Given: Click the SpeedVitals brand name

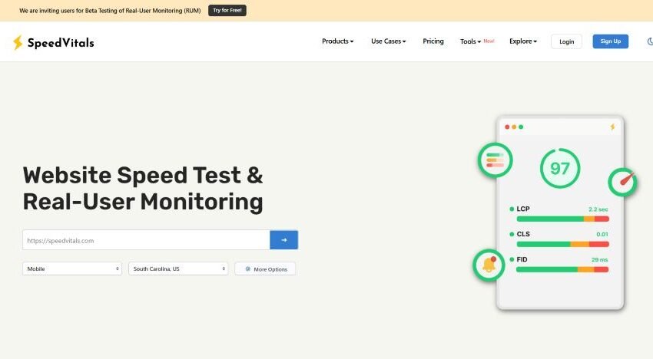Looking at the screenshot, I should [61, 43].
